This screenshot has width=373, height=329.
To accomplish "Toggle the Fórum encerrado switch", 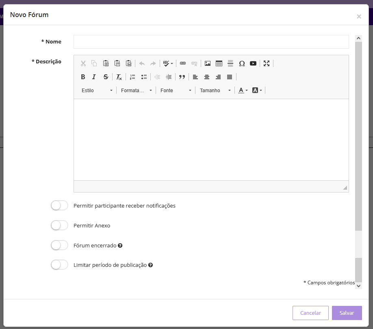I will pos(59,245).
